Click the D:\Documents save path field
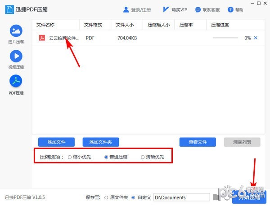270x206 pixels. (x=181, y=197)
